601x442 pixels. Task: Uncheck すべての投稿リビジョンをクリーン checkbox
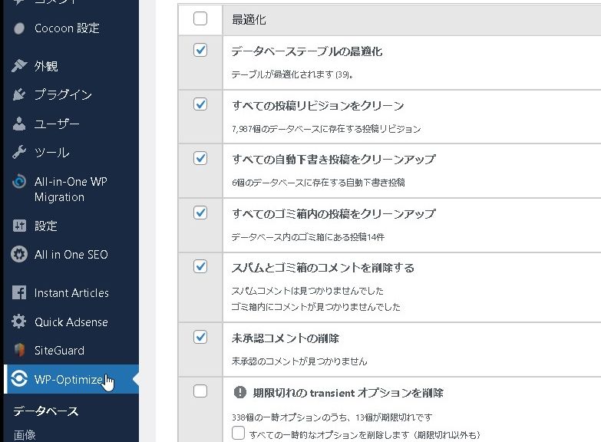(200, 104)
